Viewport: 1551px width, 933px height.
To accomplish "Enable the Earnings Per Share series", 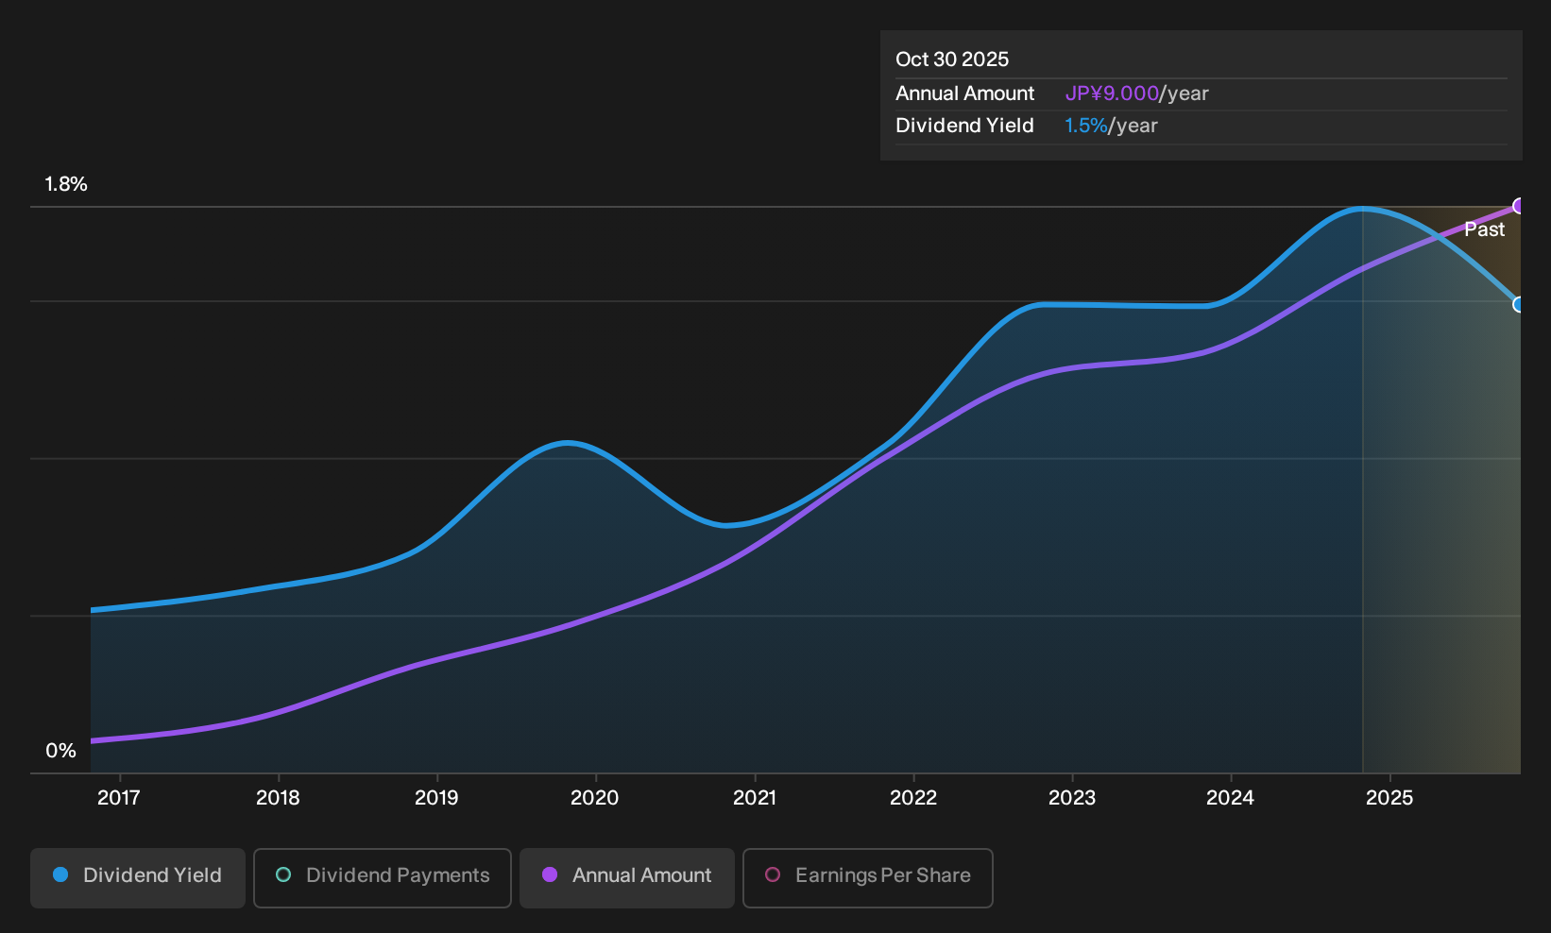I will pos(868,877).
